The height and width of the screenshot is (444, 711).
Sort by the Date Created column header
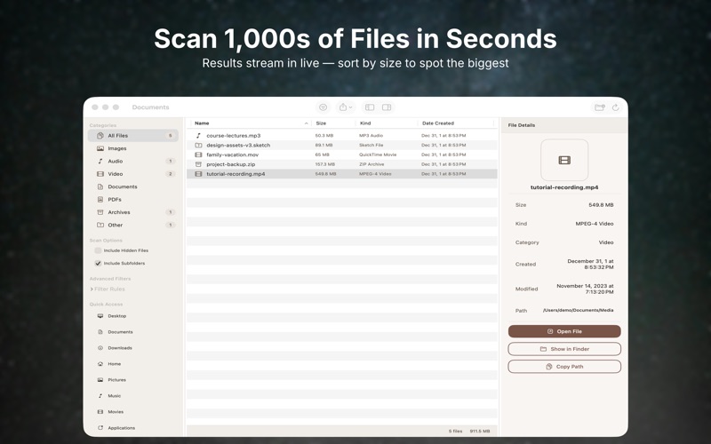pyautogui.click(x=456, y=123)
